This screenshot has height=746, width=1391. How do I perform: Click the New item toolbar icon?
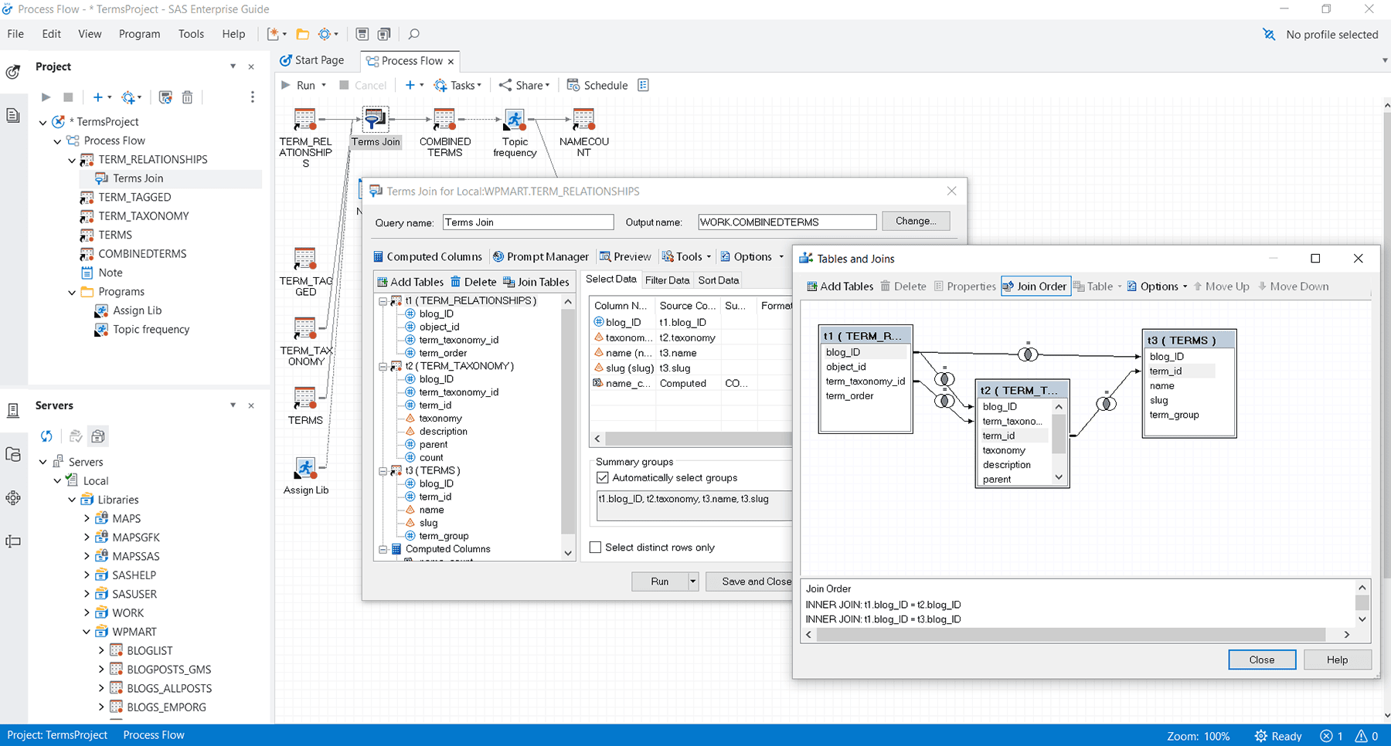click(x=273, y=34)
